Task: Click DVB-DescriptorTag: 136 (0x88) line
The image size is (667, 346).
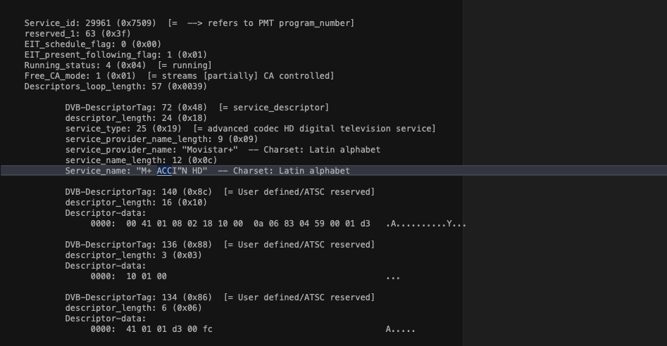Action: tap(220, 245)
